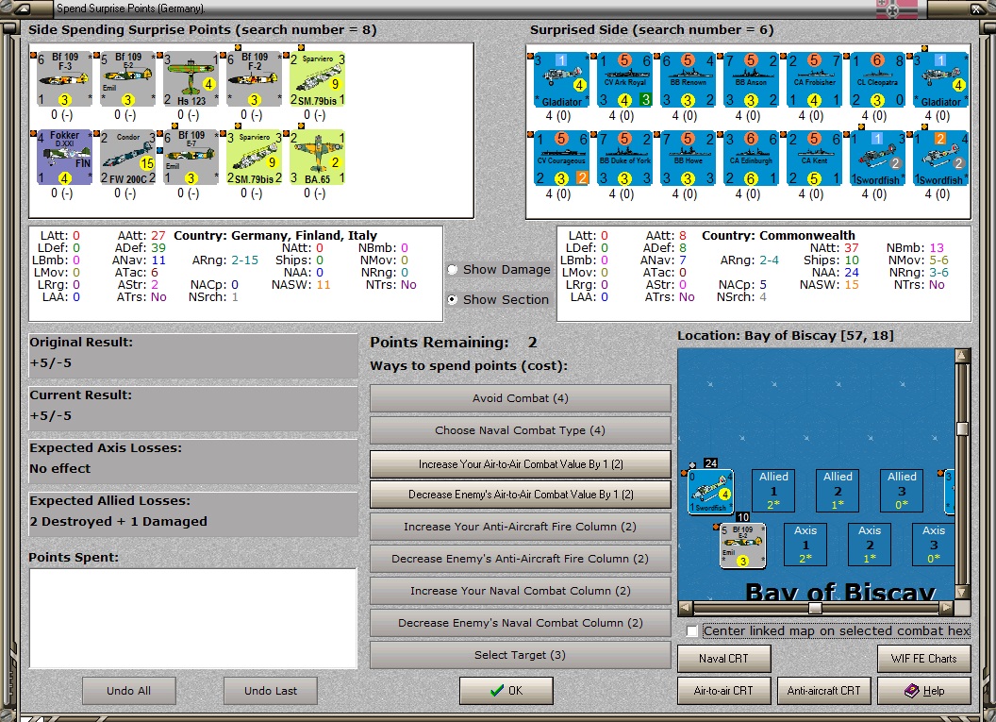Click the map's vertical scrollbar thumb

[962, 429]
